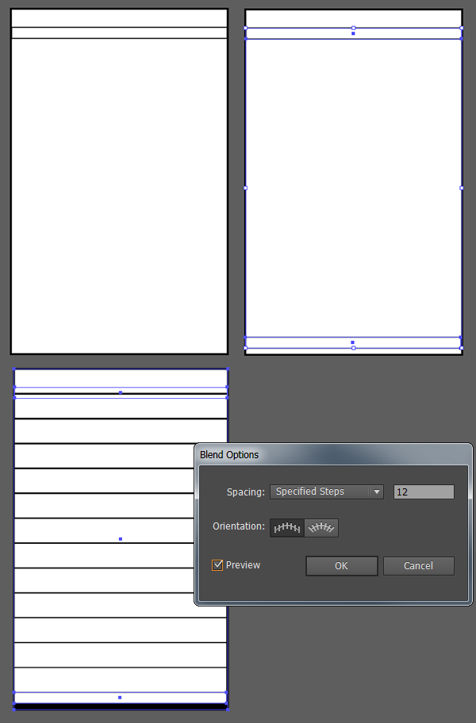Click left-middle selection handle in top-right artboard
This screenshot has width=476, height=723.
point(245,188)
